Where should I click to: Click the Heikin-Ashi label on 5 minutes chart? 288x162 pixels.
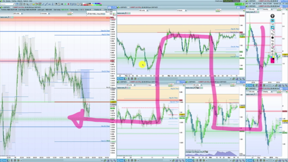pyautogui.click(x=3, y=17)
